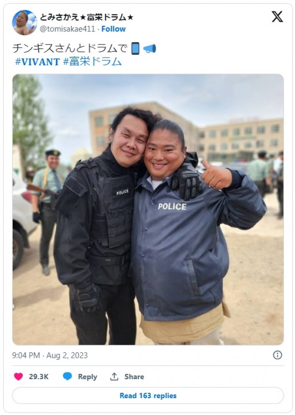
Task: Click the smartphone emoji in tweet
Action: 135,49
